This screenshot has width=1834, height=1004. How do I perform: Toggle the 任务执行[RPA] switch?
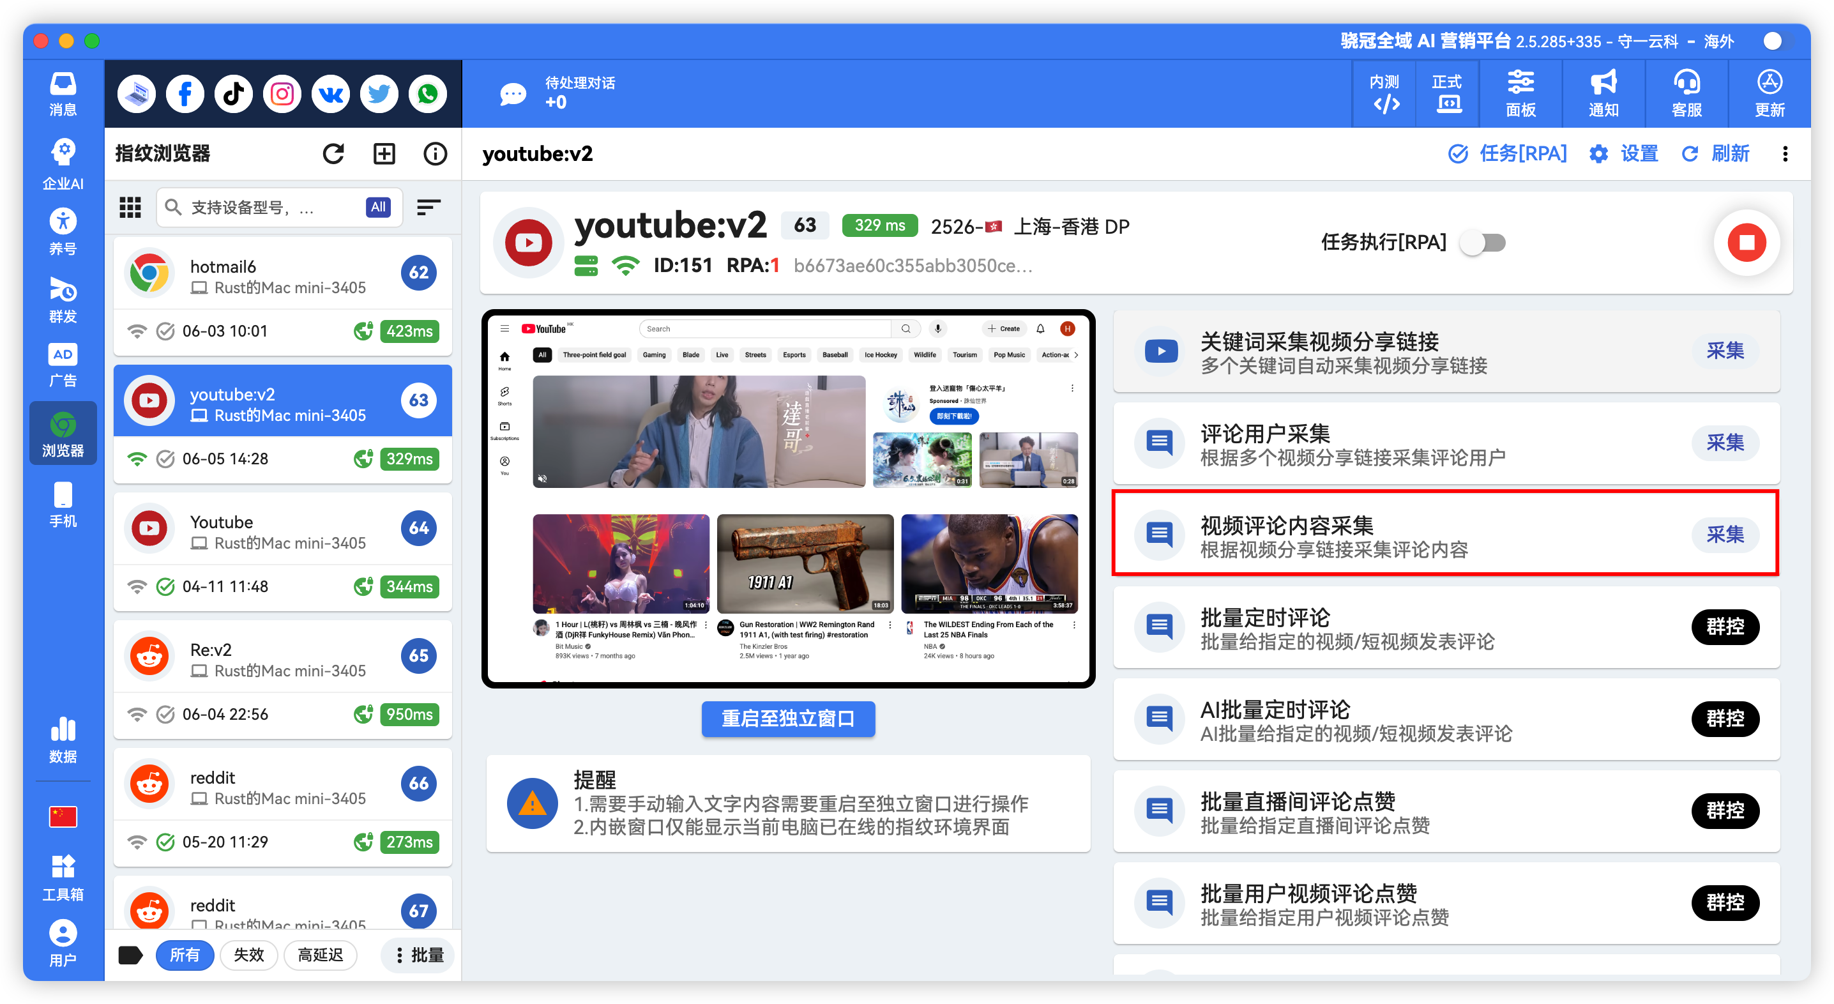click(1483, 243)
